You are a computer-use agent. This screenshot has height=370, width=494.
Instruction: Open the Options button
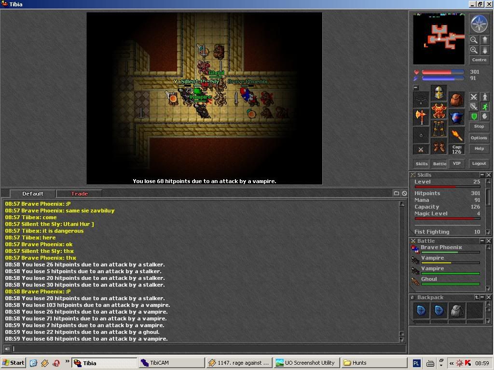(x=479, y=138)
